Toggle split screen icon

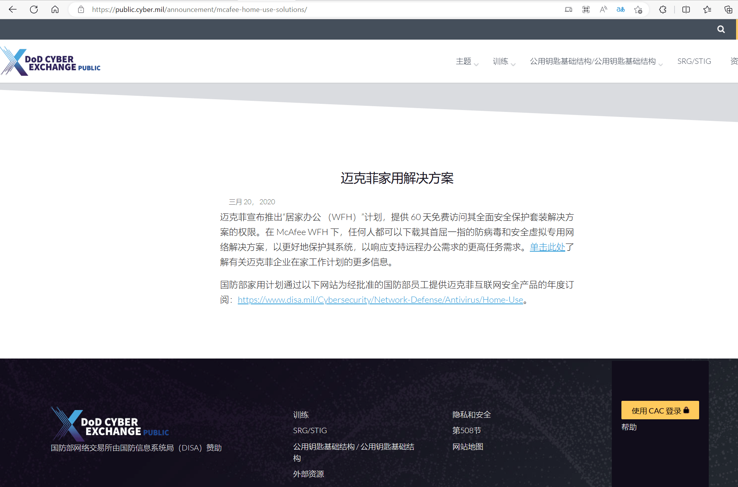click(x=686, y=10)
